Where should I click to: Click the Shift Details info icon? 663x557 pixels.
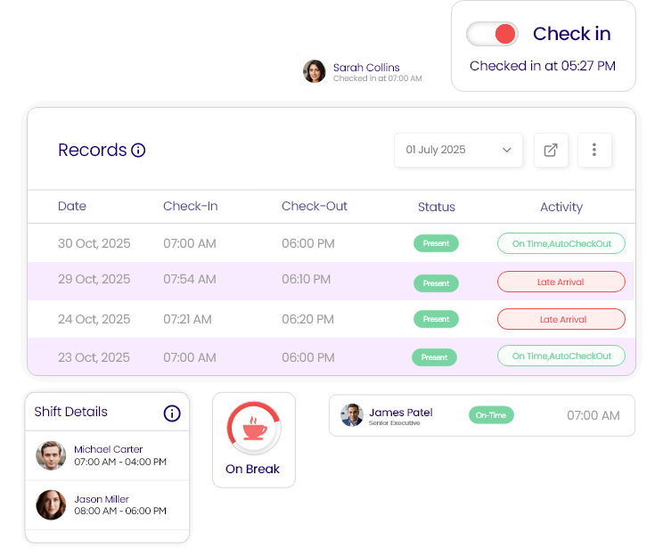tap(172, 413)
